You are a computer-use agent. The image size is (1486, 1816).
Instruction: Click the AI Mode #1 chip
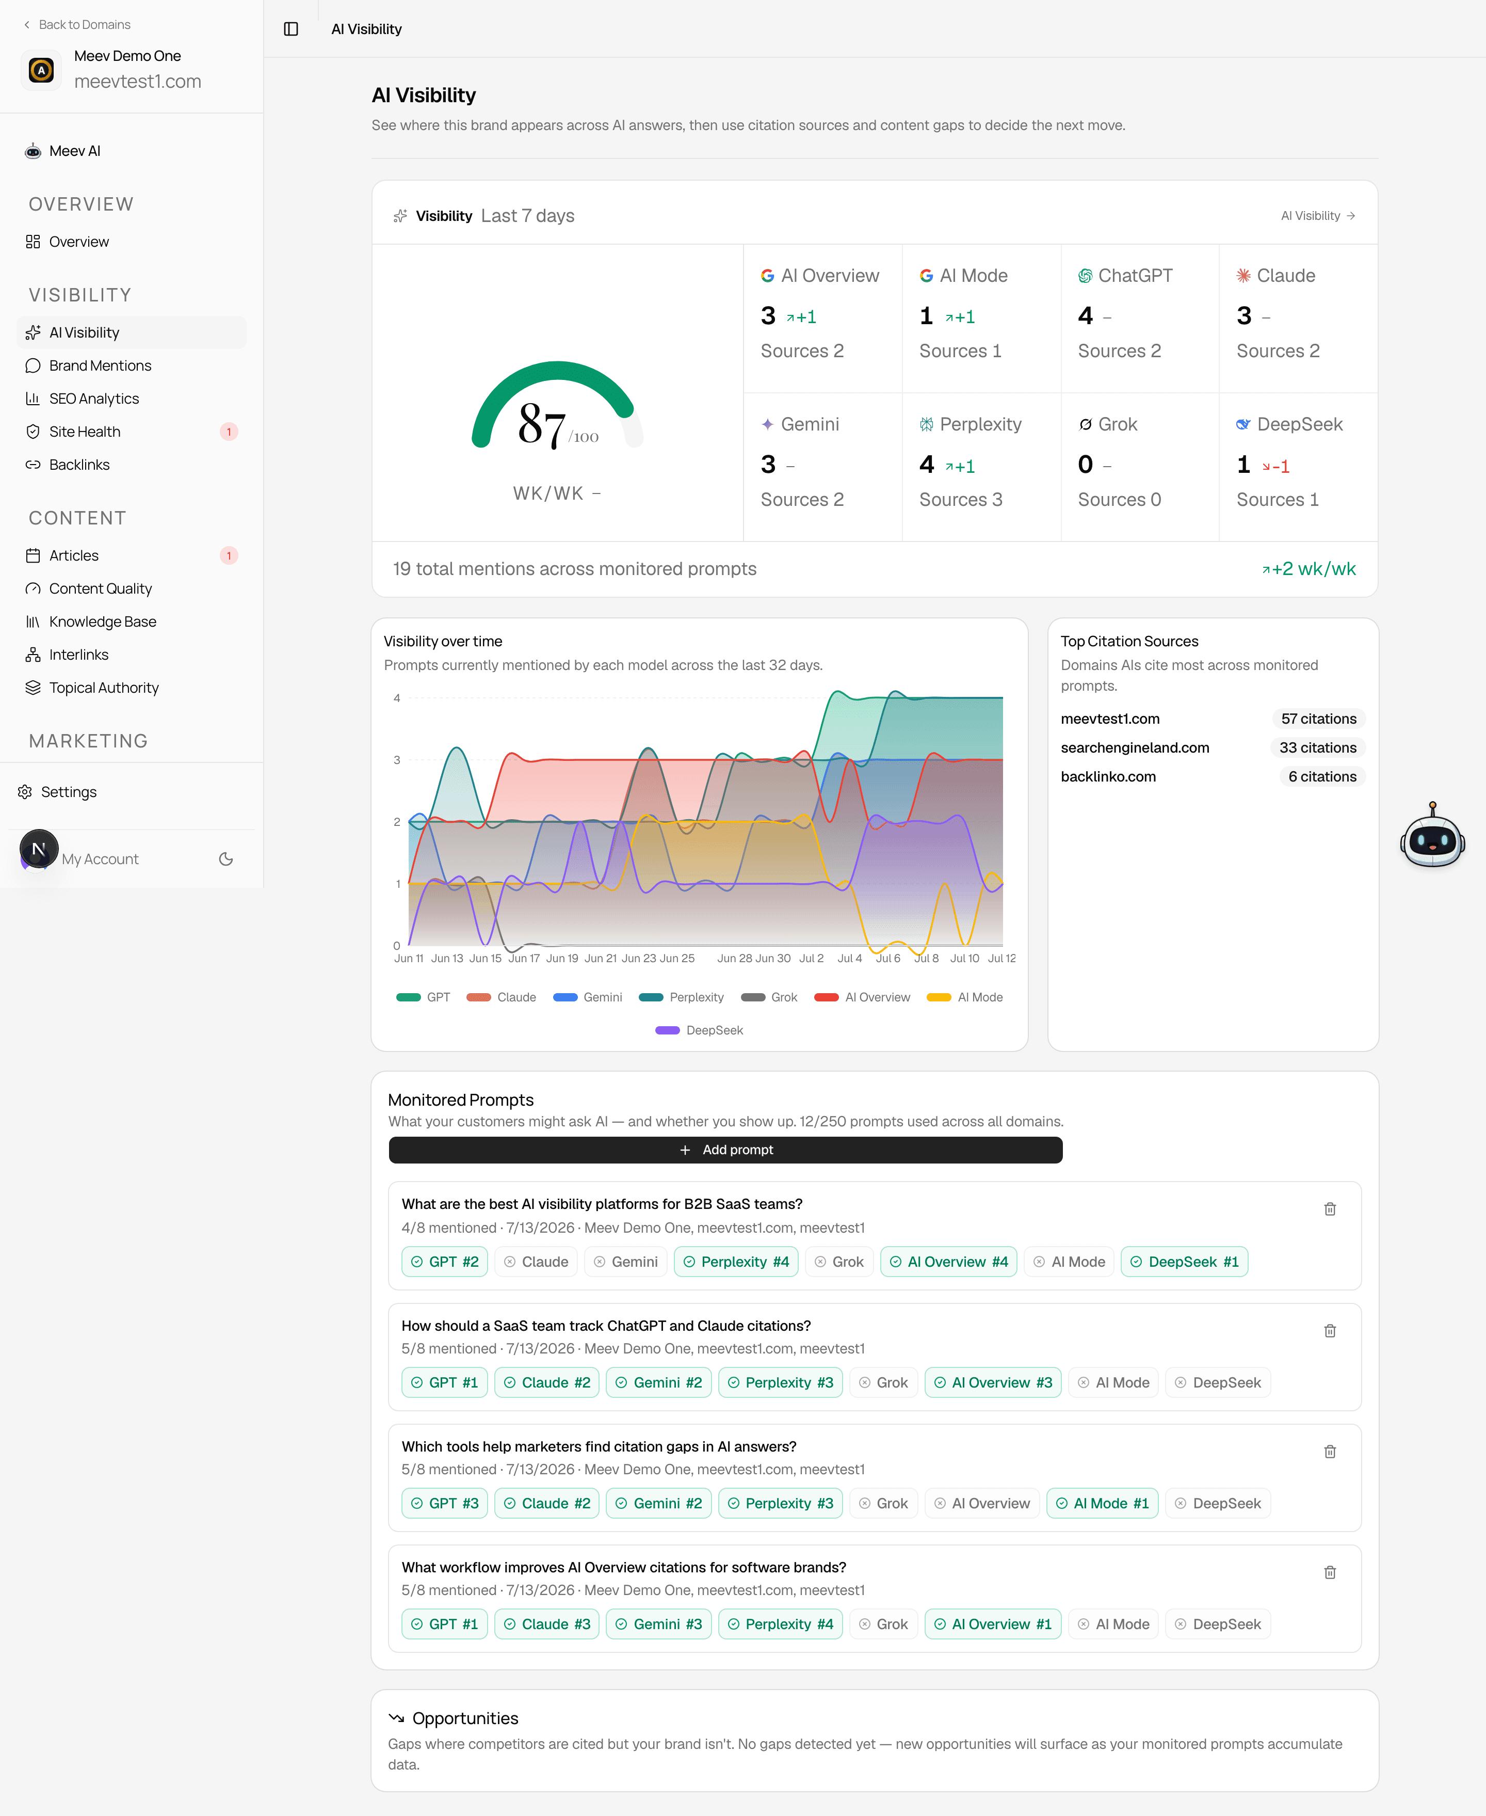tap(1102, 1504)
